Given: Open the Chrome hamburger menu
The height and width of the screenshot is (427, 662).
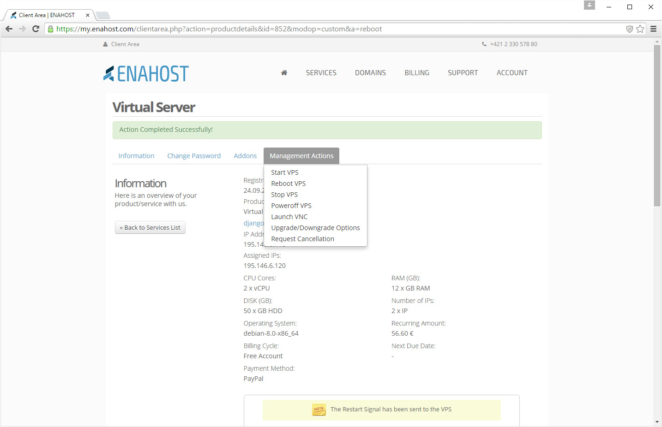Looking at the screenshot, I should click(653, 29).
